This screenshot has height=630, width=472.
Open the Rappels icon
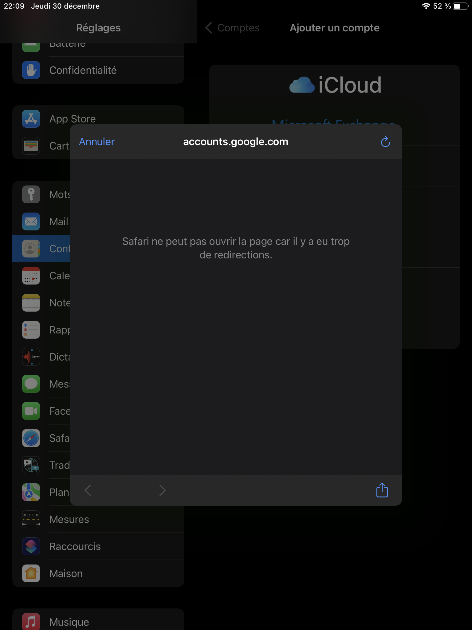pos(31,330)
